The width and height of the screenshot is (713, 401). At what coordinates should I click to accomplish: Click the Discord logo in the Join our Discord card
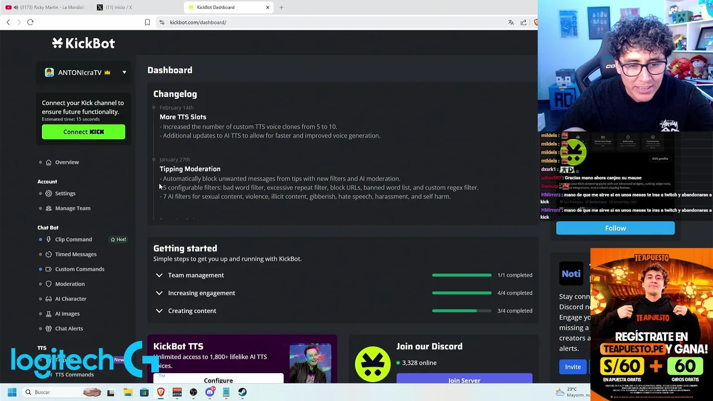pyautogui.click(x=373, y=364)
